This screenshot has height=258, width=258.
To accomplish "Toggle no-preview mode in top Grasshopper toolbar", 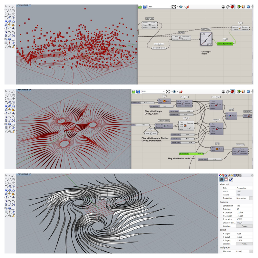I will [223, 7].
